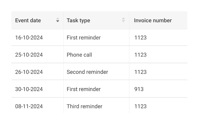Open invoice 1123 in Second reminder row
The image size is (198, 113).
[140, 72]
